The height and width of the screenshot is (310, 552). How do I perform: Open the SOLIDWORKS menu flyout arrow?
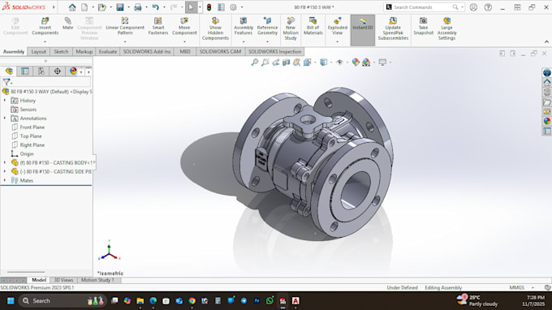[x=54, y=7]
